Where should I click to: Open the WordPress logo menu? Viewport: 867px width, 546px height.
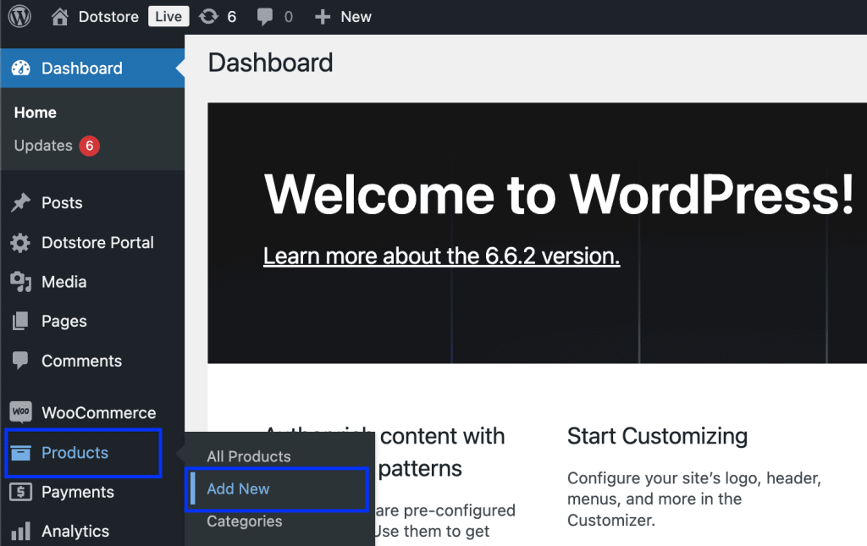click(19, 17)
